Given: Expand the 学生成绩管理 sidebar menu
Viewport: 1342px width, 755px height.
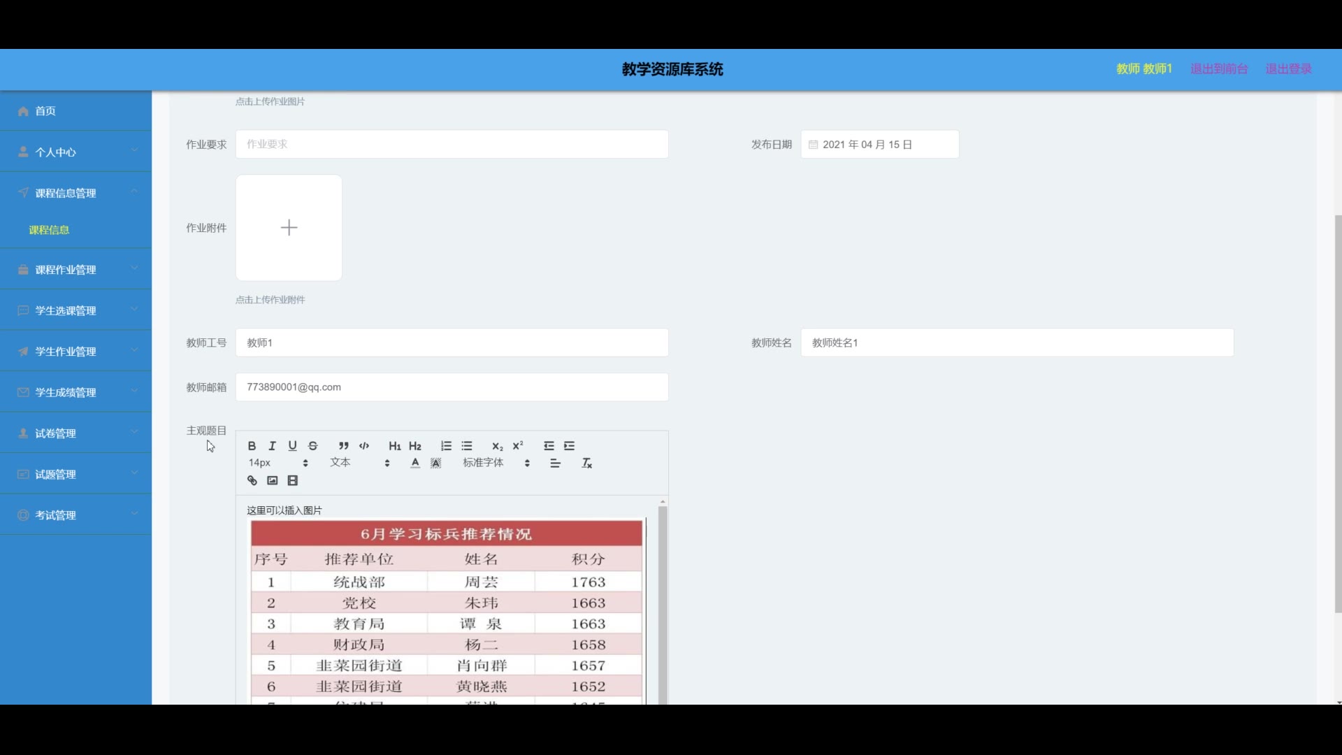Looking at the screenshot, I should (75, 392).
